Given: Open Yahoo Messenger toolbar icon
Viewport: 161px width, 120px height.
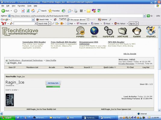Looking at the screenshot, I should pos(94,10).
